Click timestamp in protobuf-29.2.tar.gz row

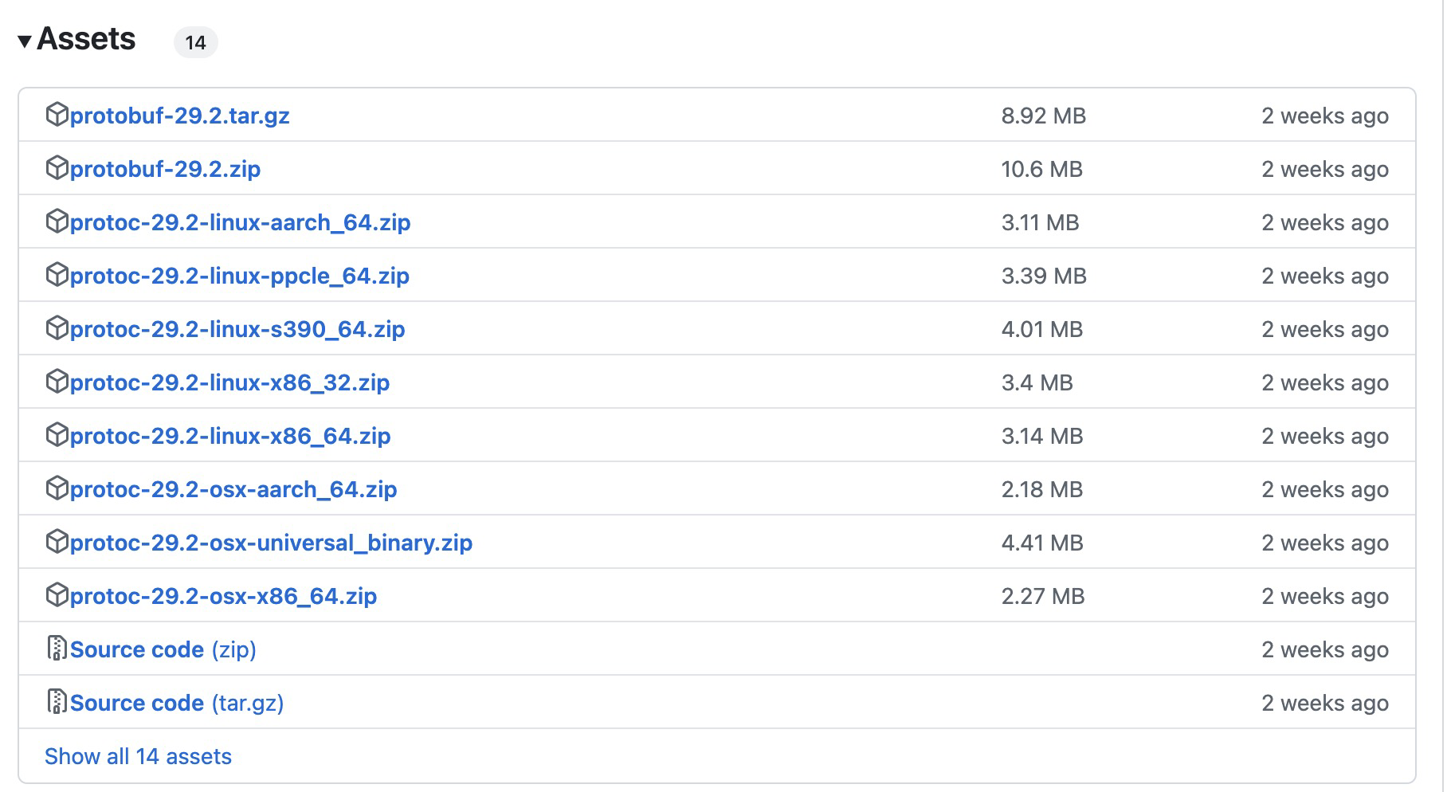[x=1325, y=116]
